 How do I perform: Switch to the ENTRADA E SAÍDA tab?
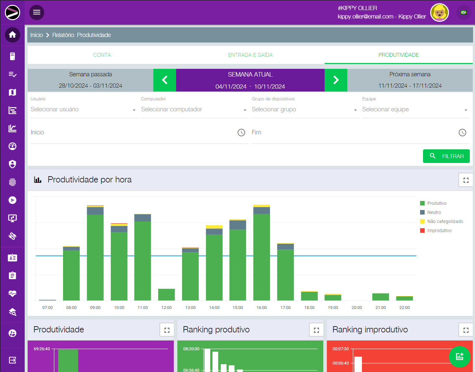(x=250, y=55)
